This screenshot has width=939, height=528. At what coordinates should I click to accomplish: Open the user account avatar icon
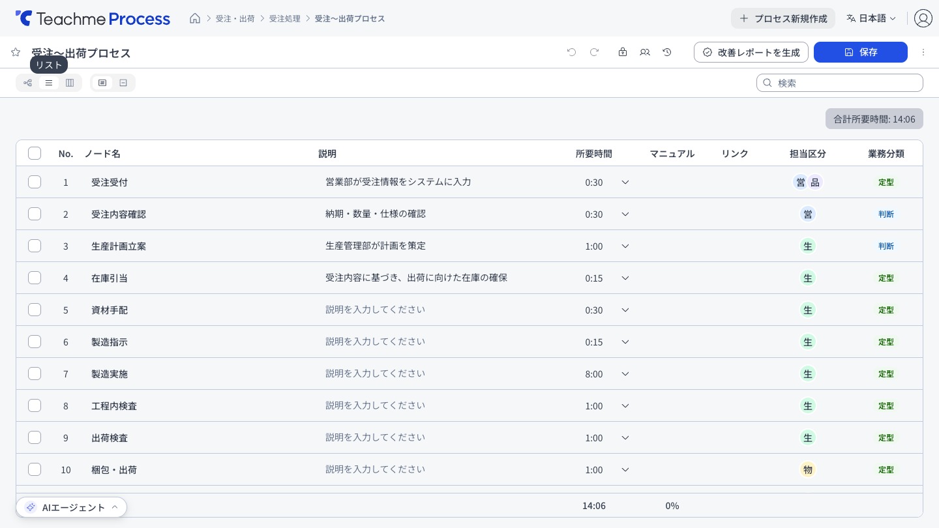tap(923, 18)
